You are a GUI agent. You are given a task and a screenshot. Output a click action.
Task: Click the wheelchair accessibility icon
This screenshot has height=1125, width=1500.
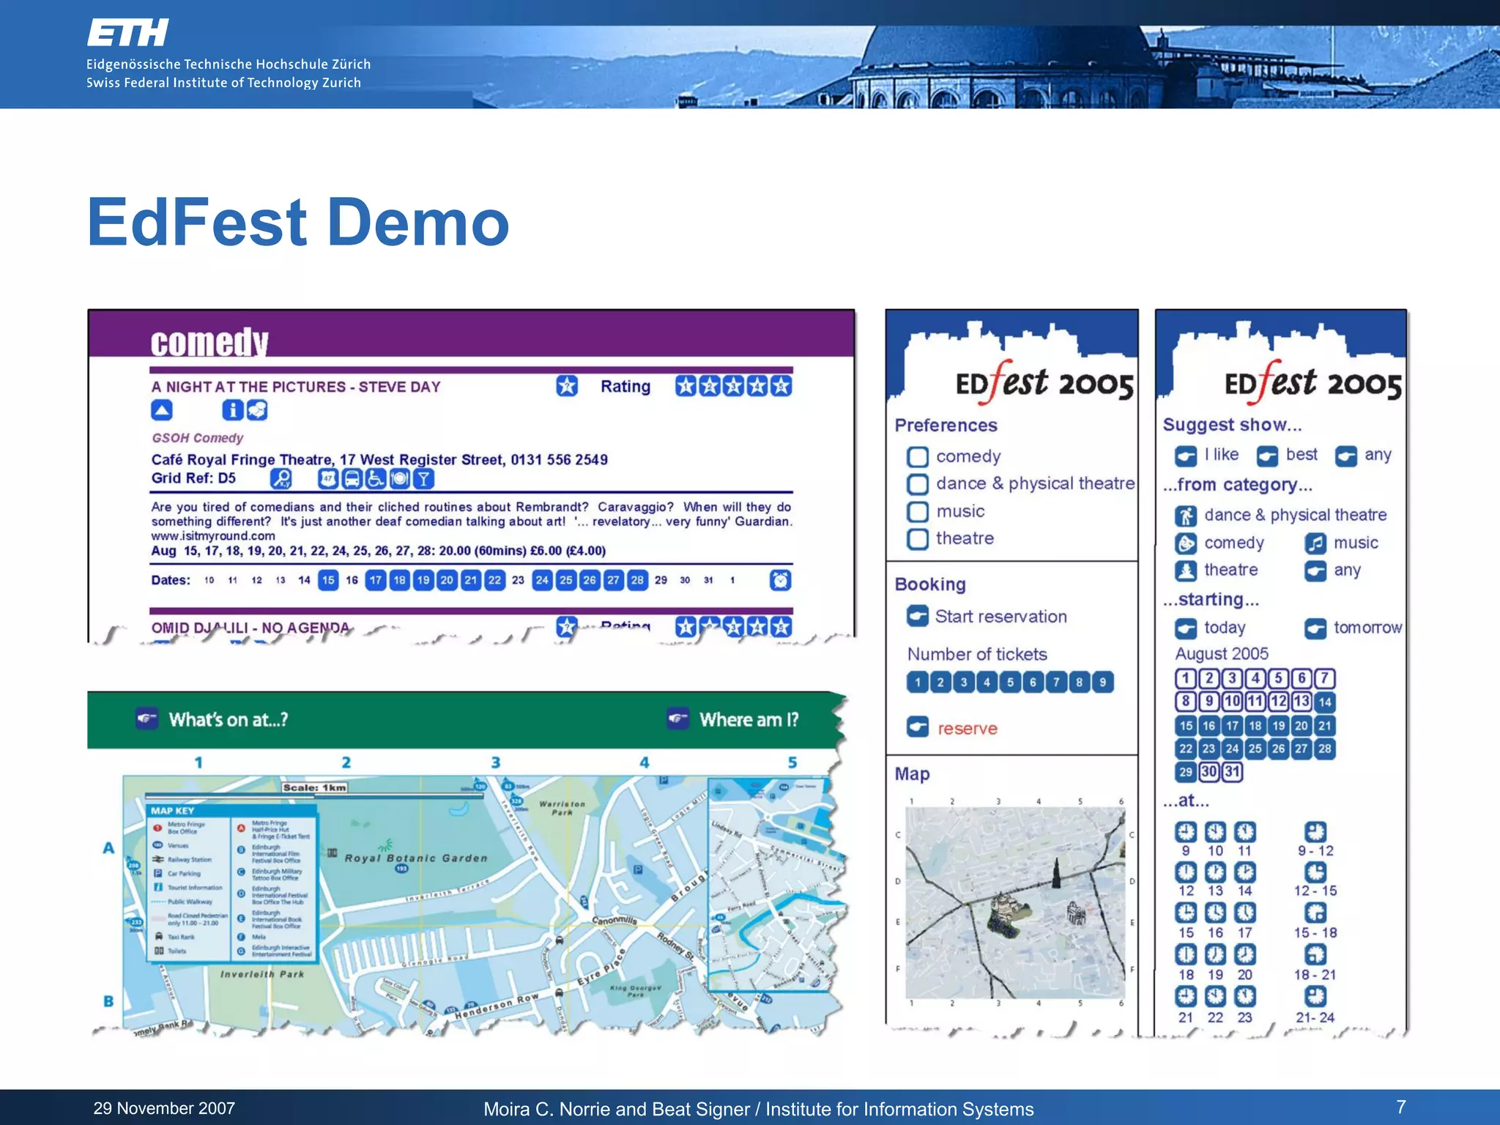pyautogui.click(x=376, y=479)
